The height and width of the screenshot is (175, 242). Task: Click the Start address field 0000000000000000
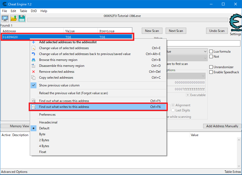coord(186,82)
